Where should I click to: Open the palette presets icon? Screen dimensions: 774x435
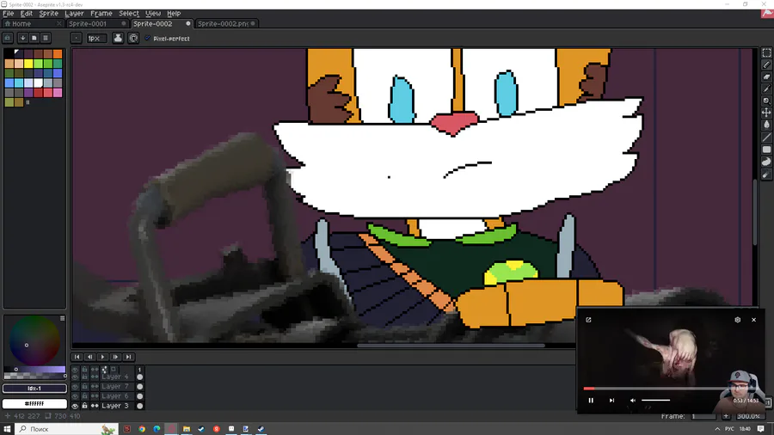(x=34, y=38)
